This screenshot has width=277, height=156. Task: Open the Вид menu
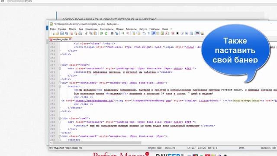pyautogui.click(x=81, y=29)
